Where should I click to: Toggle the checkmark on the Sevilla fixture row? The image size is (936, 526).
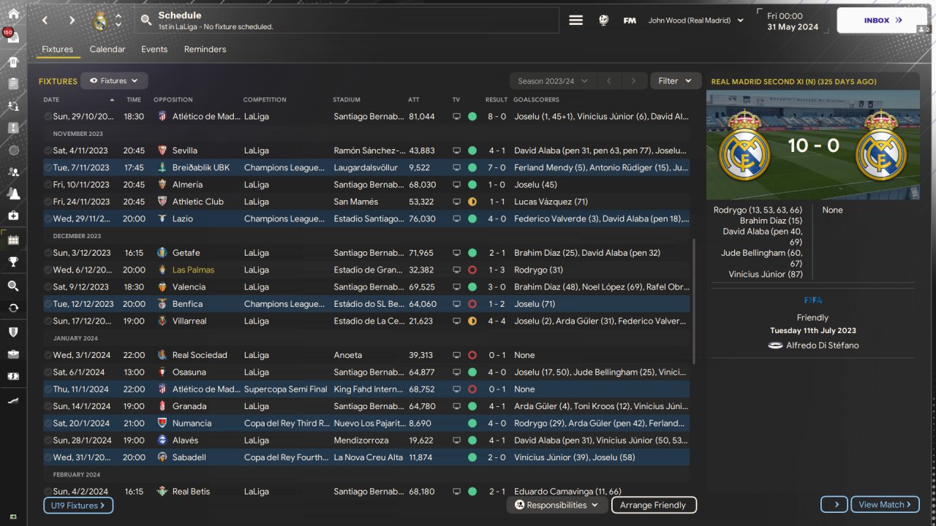coord(48,150)
